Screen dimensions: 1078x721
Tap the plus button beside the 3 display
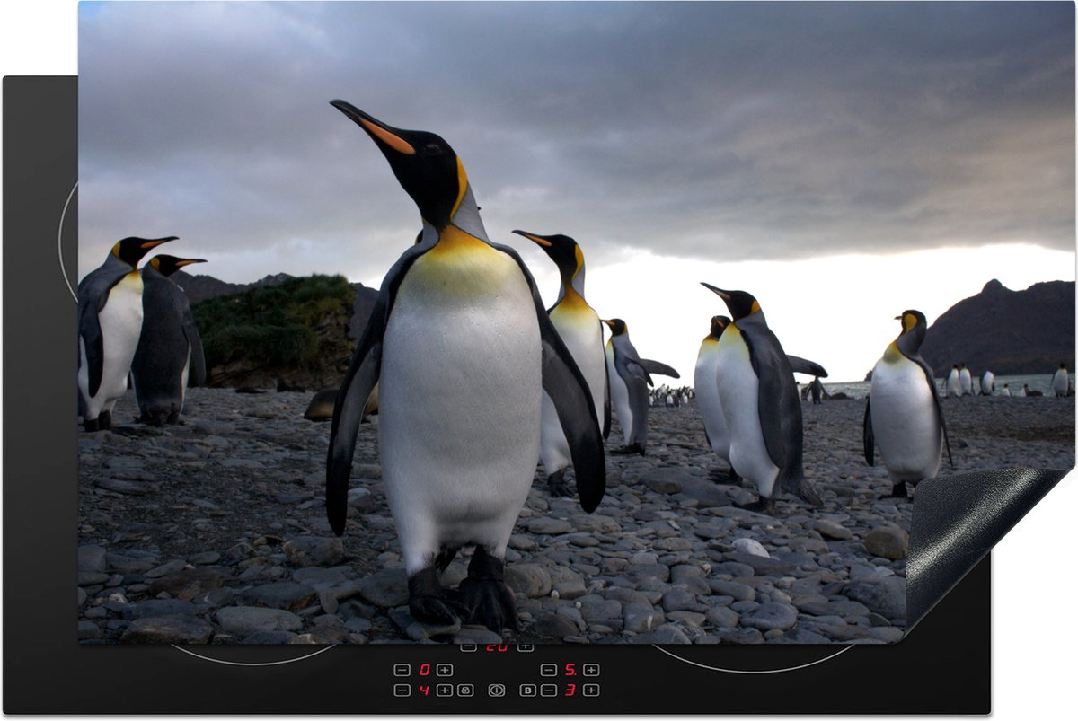591,690
